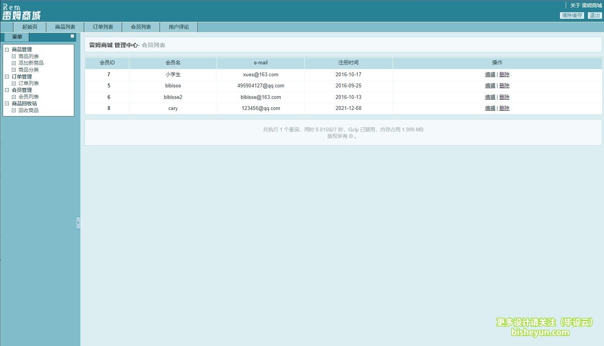Open 添加新商品 in the sidebar tree

(31, 63)
